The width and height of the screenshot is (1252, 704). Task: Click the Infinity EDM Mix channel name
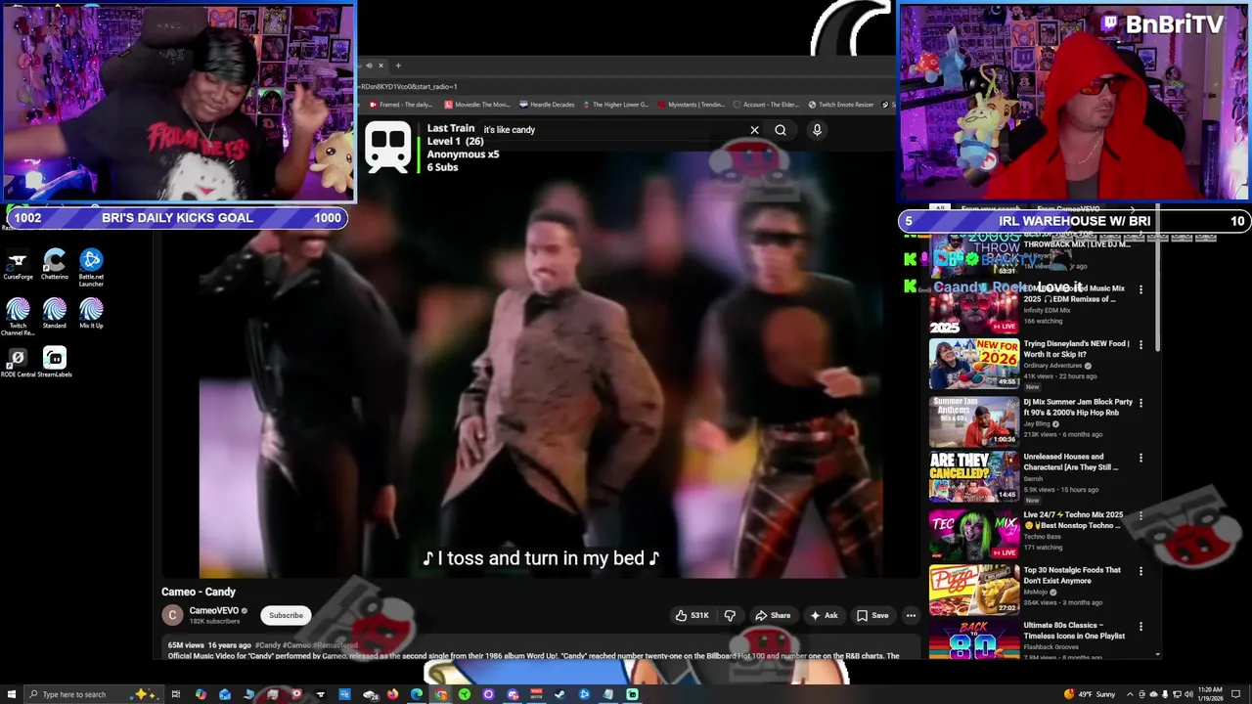point(1047,310)
